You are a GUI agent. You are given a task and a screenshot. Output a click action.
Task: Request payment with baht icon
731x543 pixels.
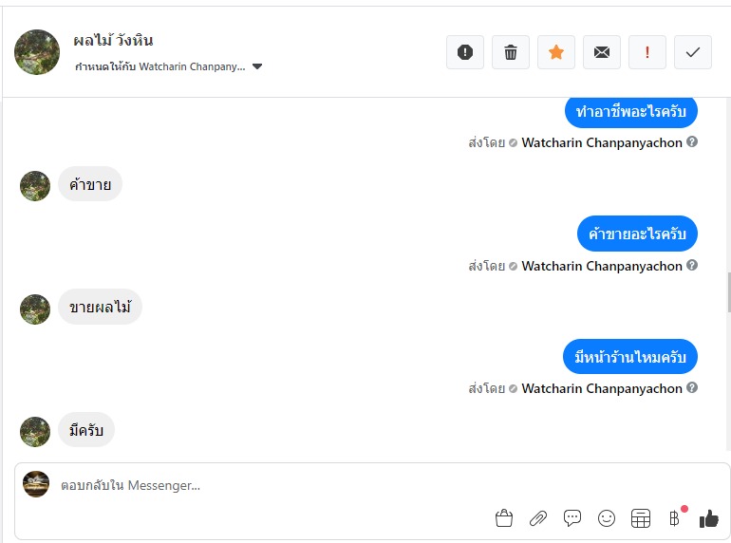click(675, 518)
